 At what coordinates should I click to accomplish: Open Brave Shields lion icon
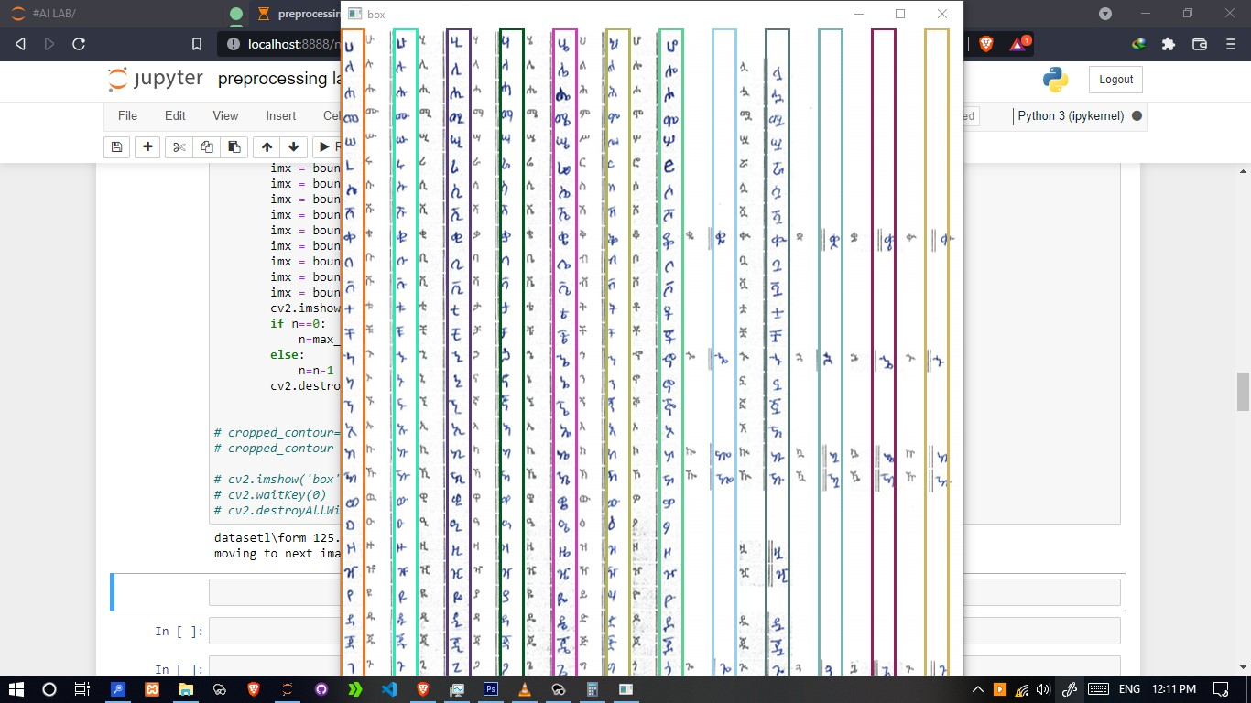coord(985,44)
